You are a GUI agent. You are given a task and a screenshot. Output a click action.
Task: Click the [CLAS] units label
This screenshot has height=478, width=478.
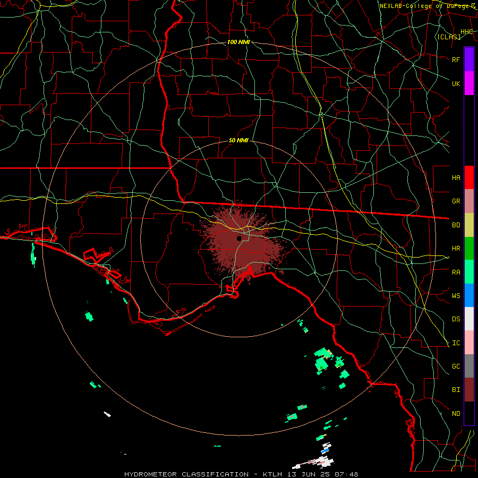449,37
